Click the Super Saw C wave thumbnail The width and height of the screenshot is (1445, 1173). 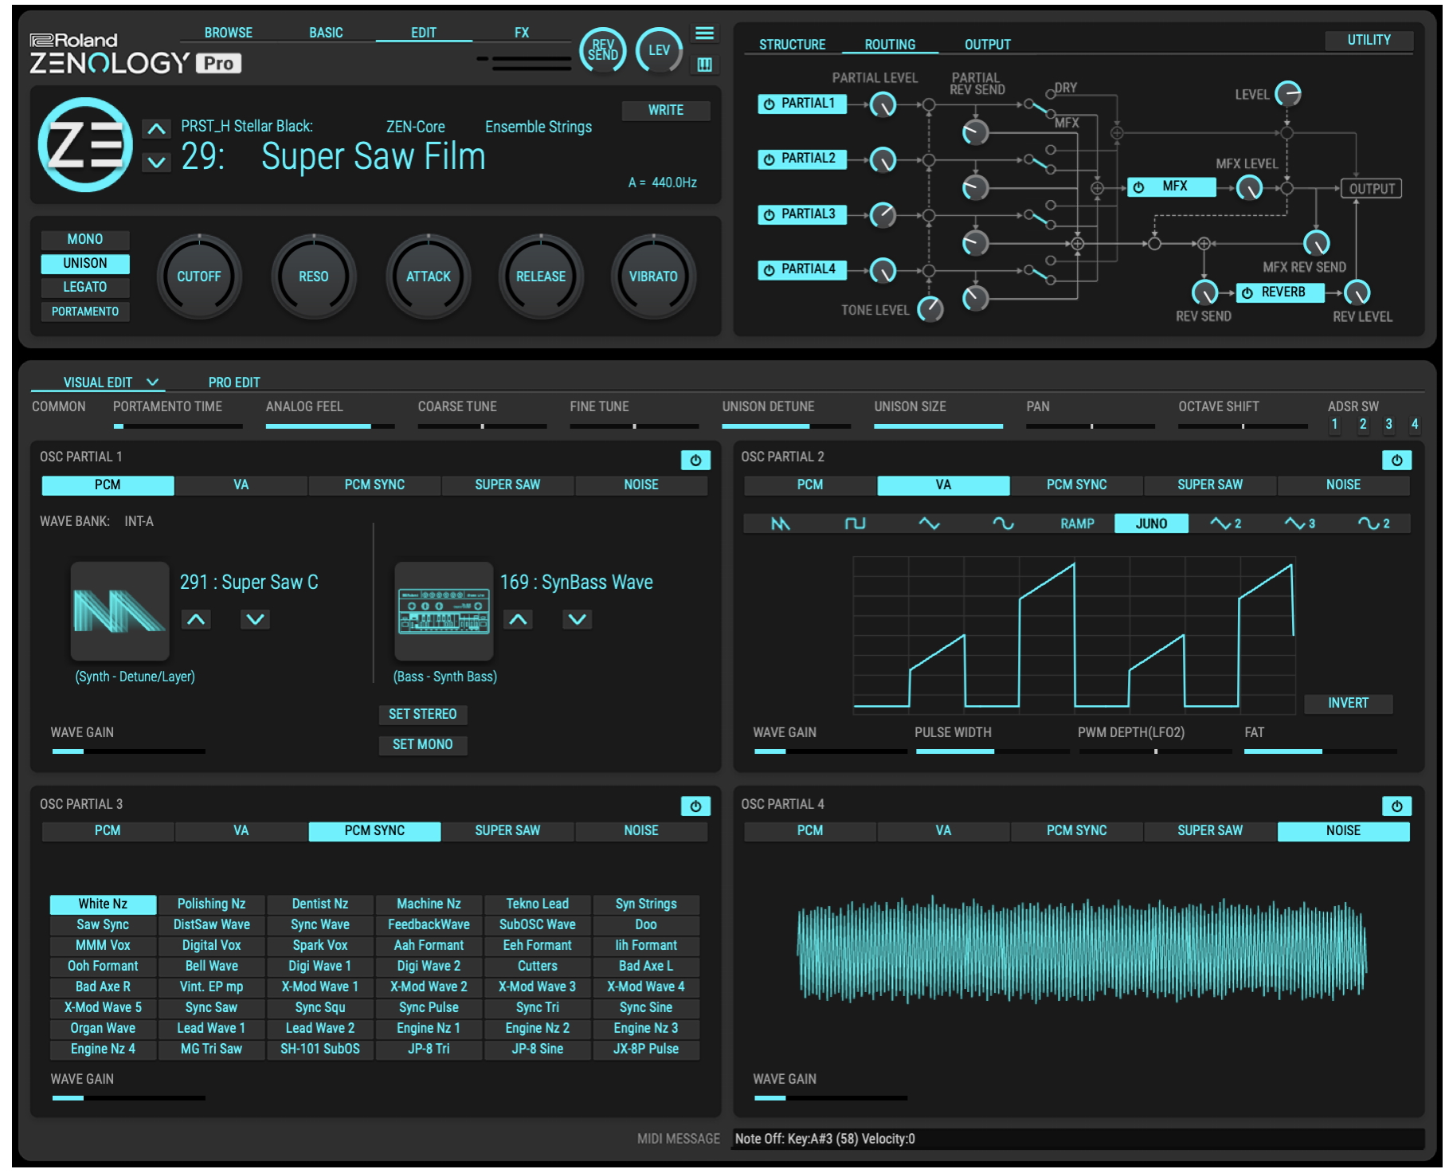(x=119, y=611)
